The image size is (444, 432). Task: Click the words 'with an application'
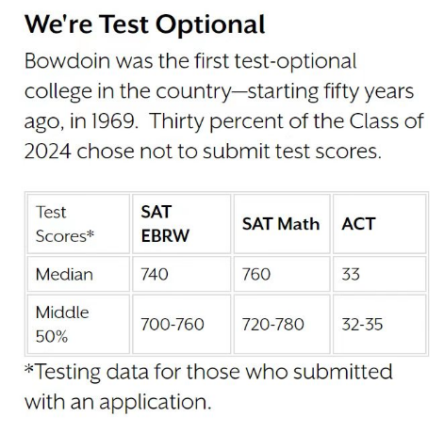point(118,402)
